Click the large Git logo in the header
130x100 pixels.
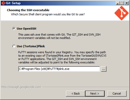click(x=121, y=13)
